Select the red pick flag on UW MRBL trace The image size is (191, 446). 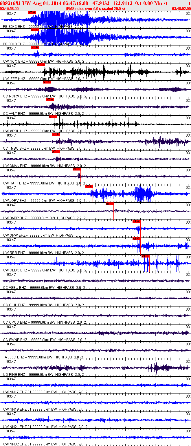click(53, 117)
